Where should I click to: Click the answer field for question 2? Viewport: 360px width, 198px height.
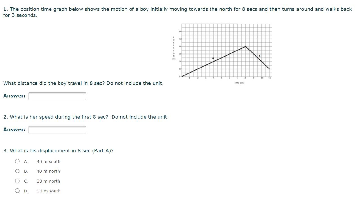[57, 129]
